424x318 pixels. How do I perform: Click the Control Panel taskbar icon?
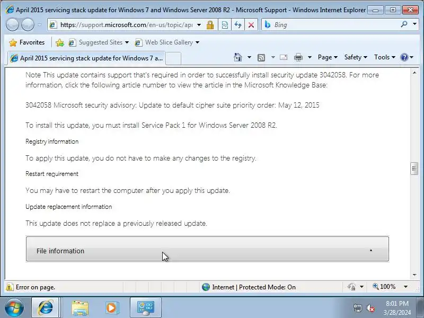(x=146, y=308)
